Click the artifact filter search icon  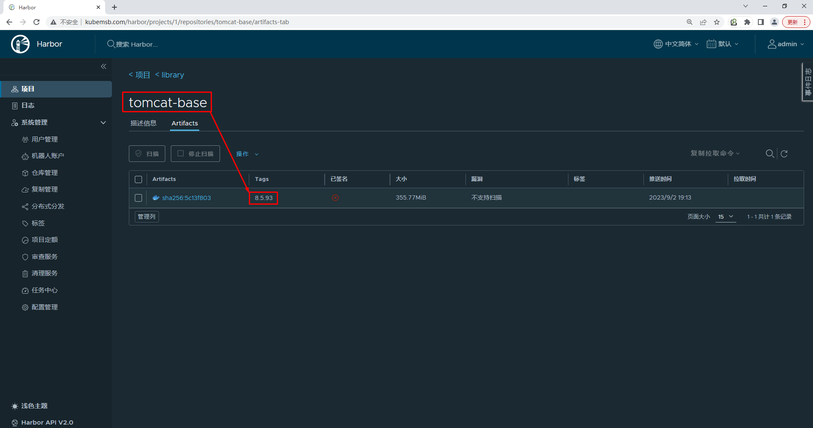point(770,153)
